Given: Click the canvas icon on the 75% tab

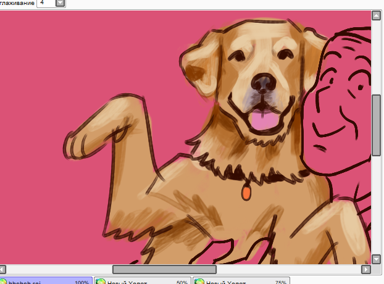Looking at the screenshot, I should [x=199, y=282].
